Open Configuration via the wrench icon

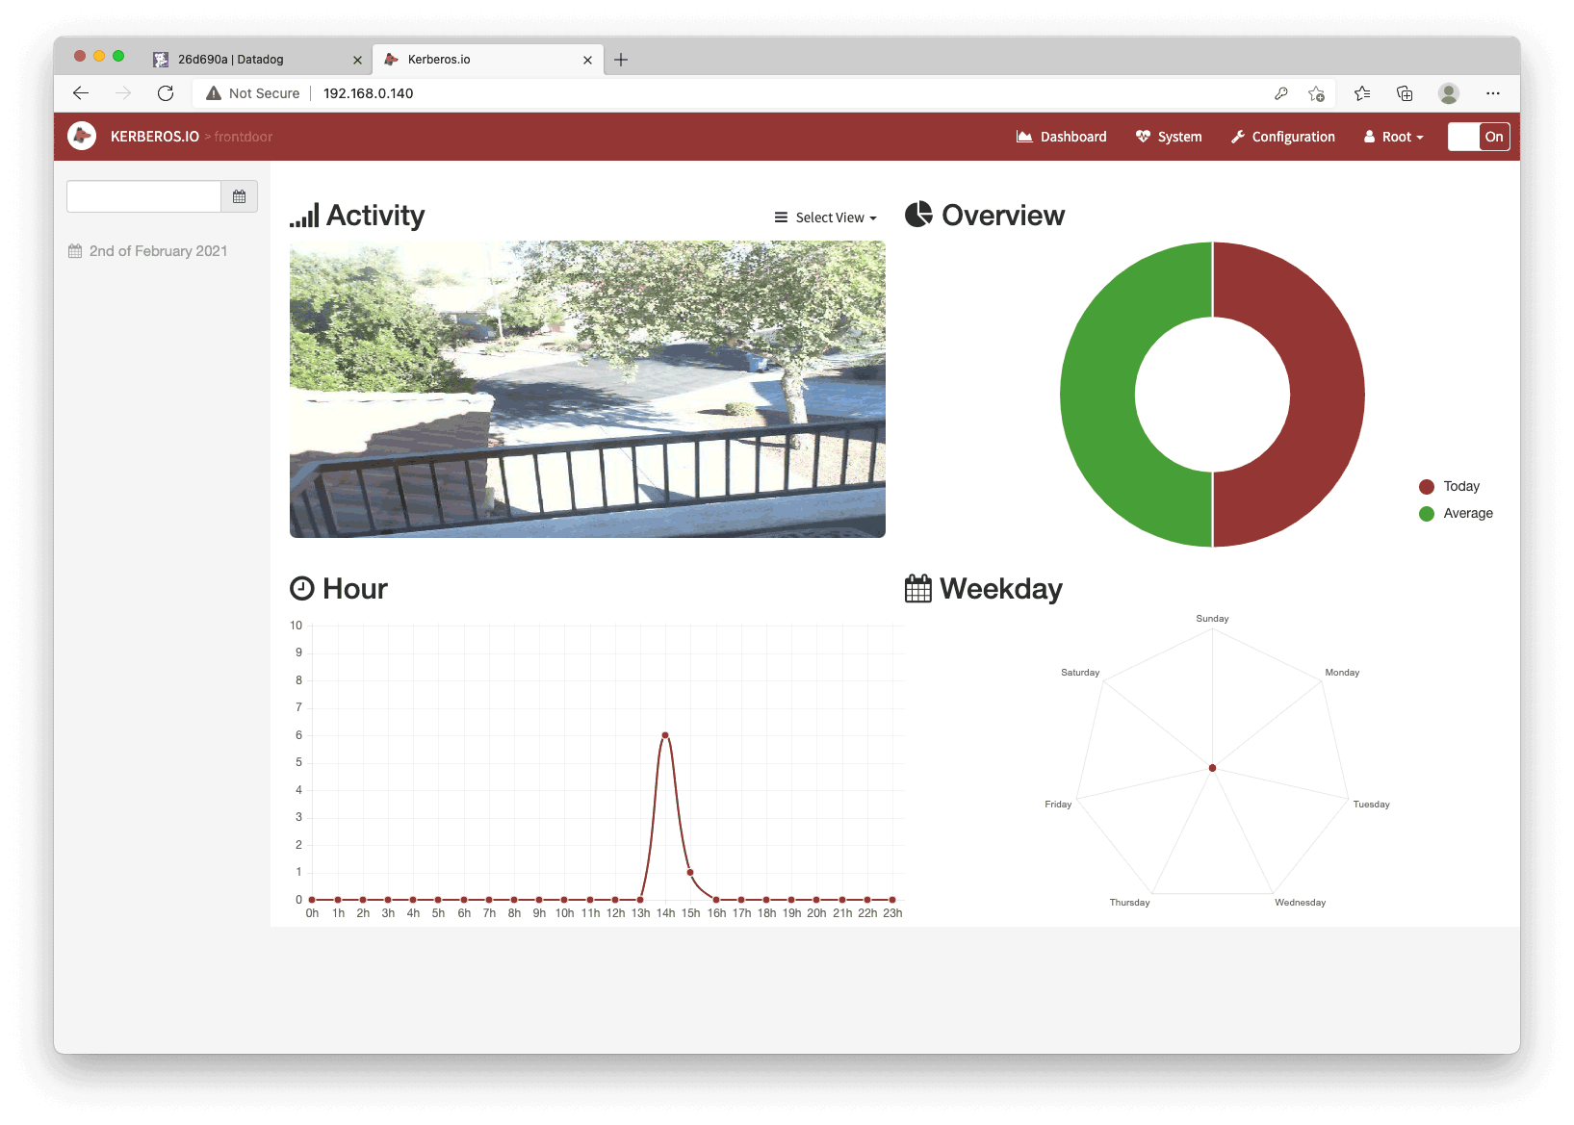coord(1238,136)
